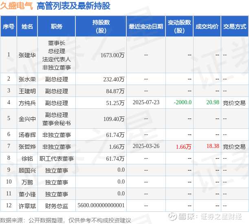Select the 成交均价 column header

click(207, 26)
